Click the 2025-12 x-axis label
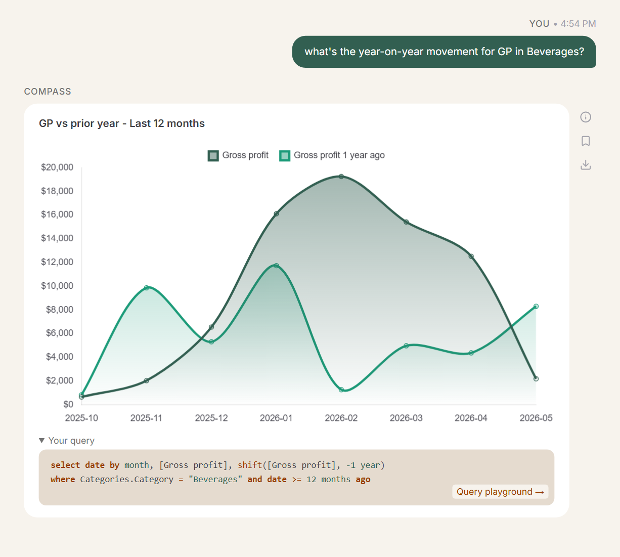 tap(211, 418)
